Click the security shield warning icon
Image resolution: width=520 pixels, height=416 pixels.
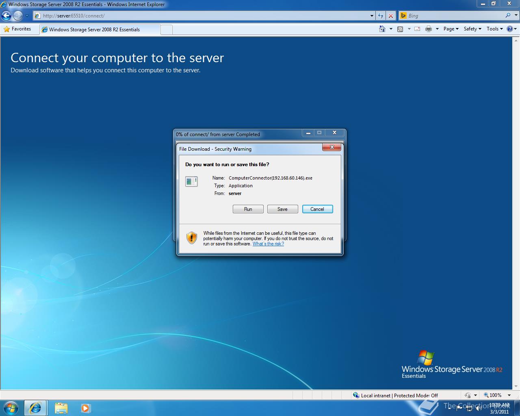pyautogui.click(x=191, y=238)
